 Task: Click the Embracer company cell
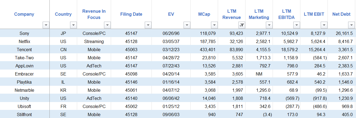pos(24,74)
